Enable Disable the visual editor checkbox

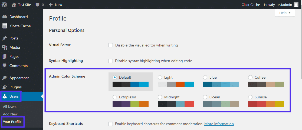[x=111, y=45]
